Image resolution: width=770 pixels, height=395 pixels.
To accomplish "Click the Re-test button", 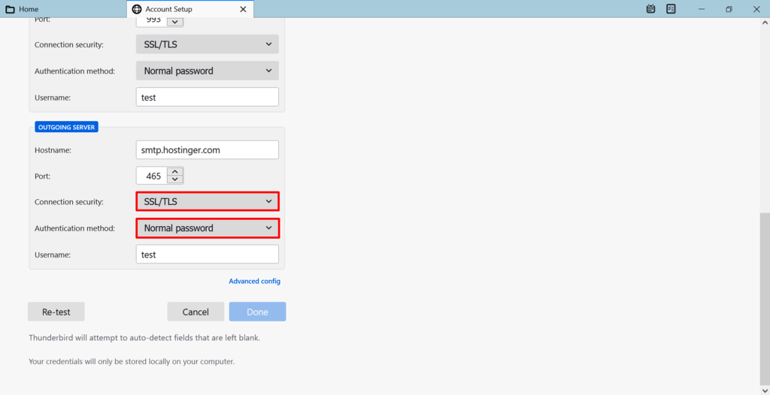I will [x=56, y=312].
